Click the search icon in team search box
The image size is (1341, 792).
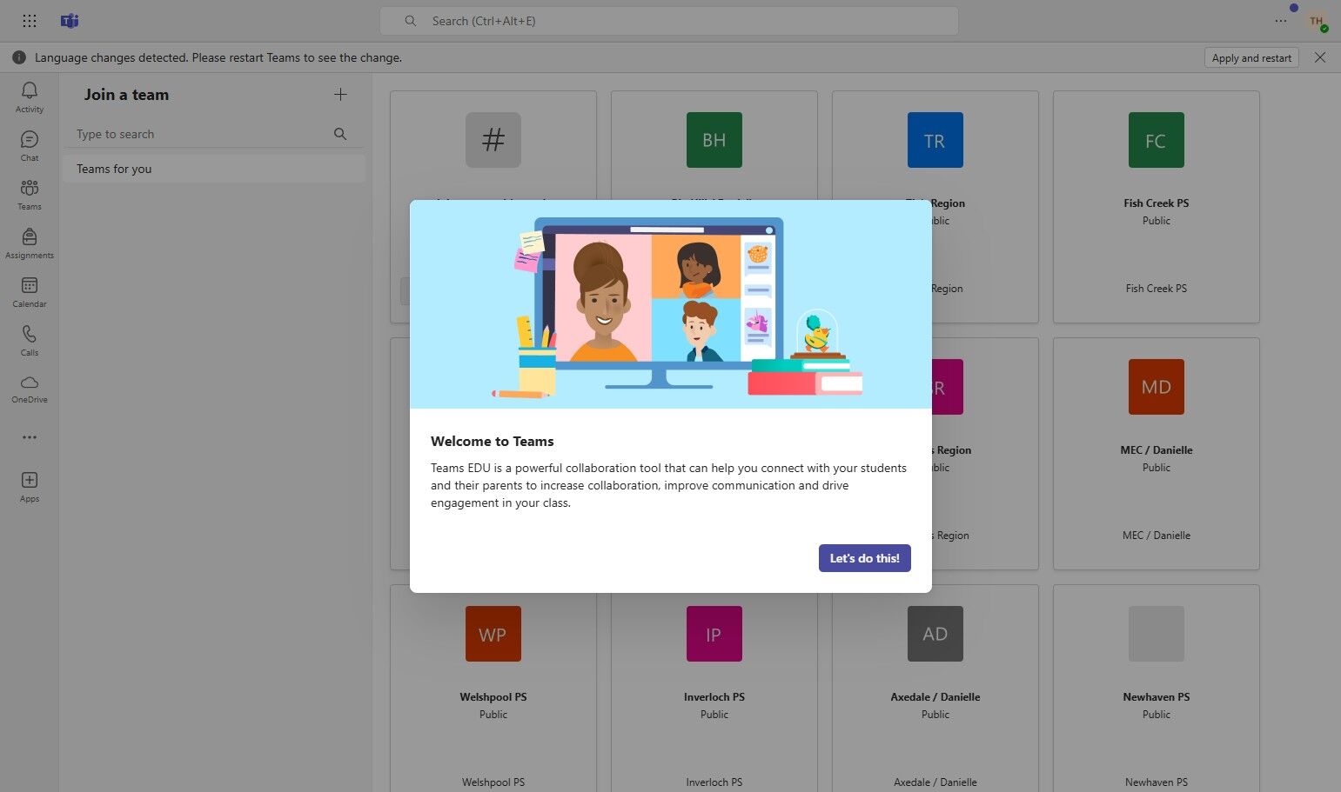340,134
